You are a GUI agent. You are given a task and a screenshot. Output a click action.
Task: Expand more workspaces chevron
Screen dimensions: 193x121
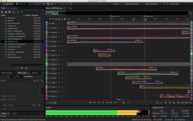[x=164, y=4]
